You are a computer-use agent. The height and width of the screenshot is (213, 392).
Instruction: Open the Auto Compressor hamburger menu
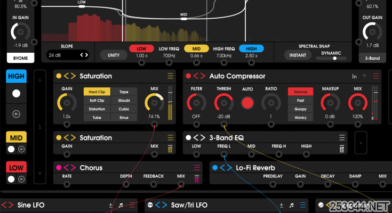tap(376, 76)
